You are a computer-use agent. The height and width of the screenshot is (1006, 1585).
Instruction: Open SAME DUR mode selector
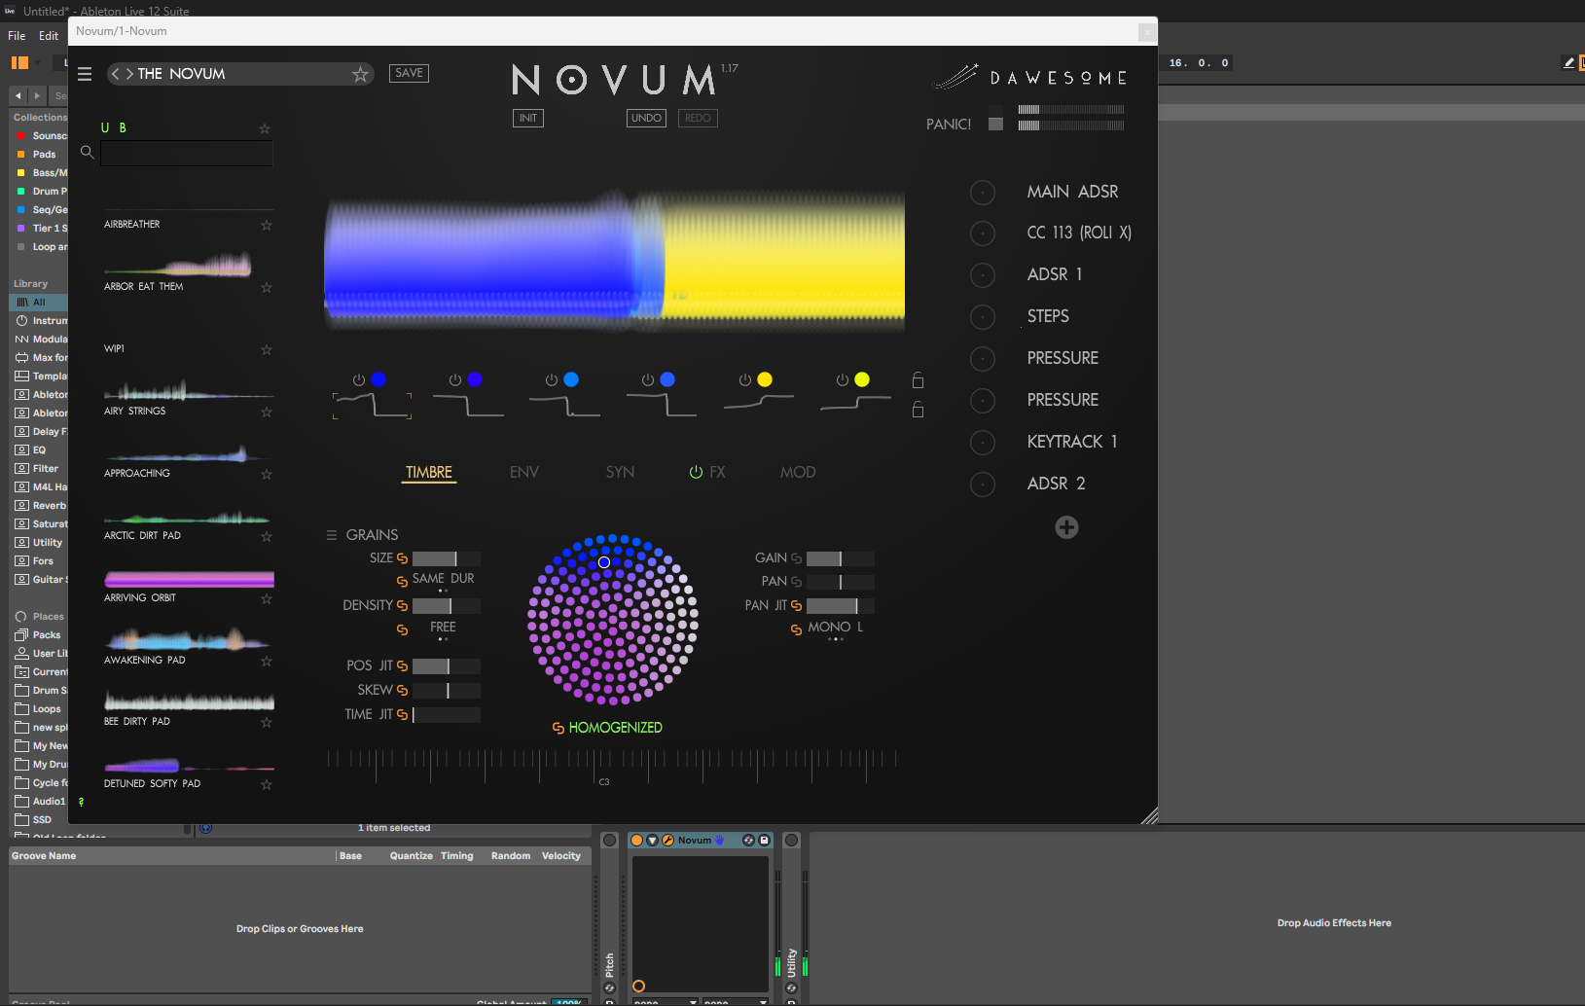pyautogui.click(x=443, y=579)
